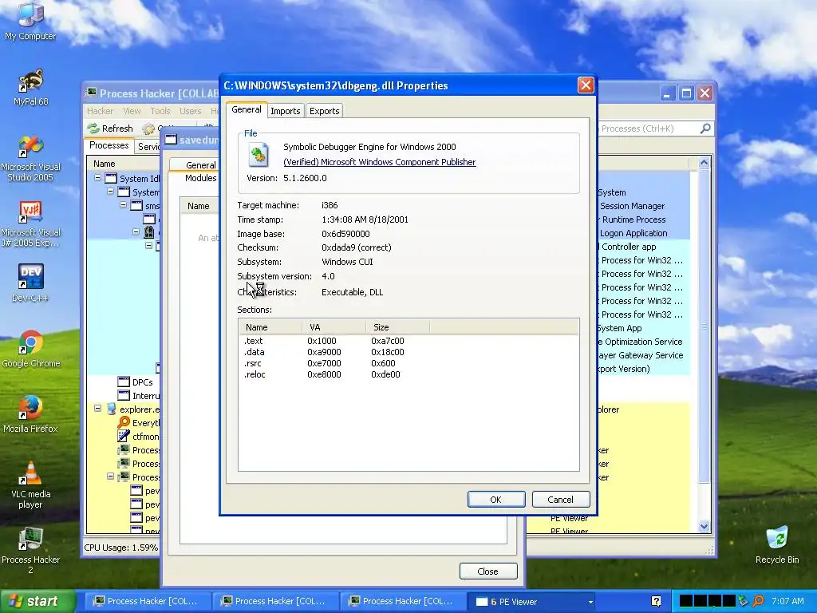Click Process Hacker search magnifier icon
This screenshot has width=817, height=613.
pos(705,129)
